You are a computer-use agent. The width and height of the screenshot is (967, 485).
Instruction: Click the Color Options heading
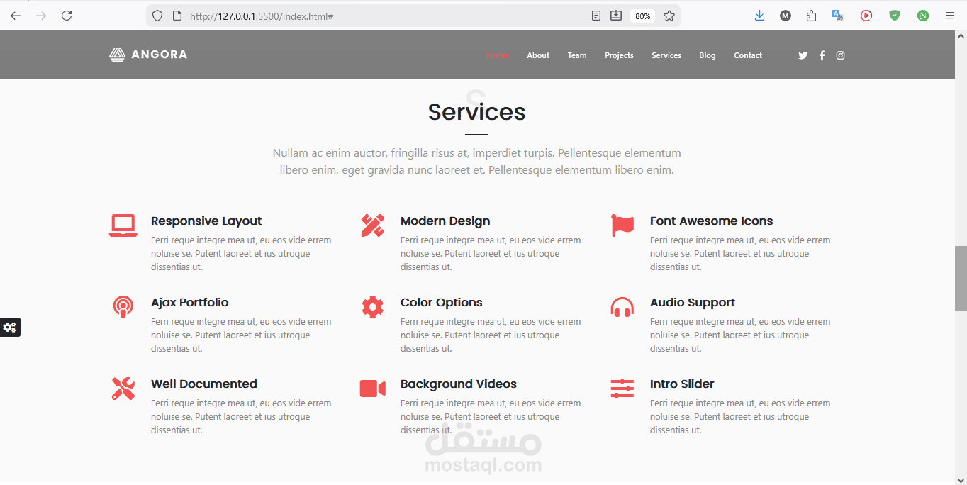coord(441,303)
